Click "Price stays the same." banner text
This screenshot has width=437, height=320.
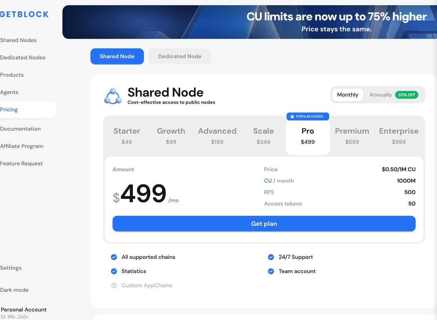(x=337, y=29)
